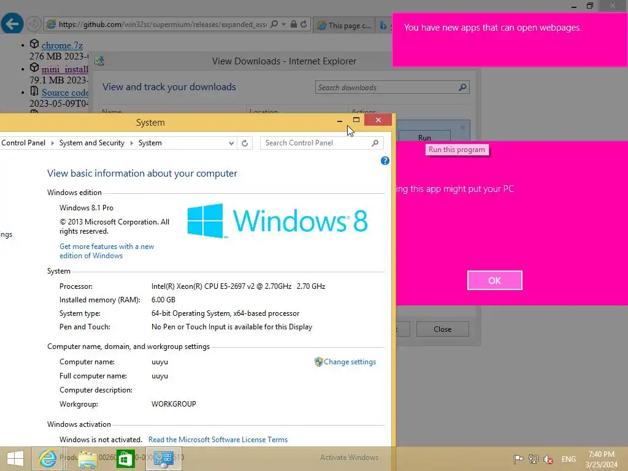Open the Windows Start button
The image size is (628, 471).
[x=15, y=459]
